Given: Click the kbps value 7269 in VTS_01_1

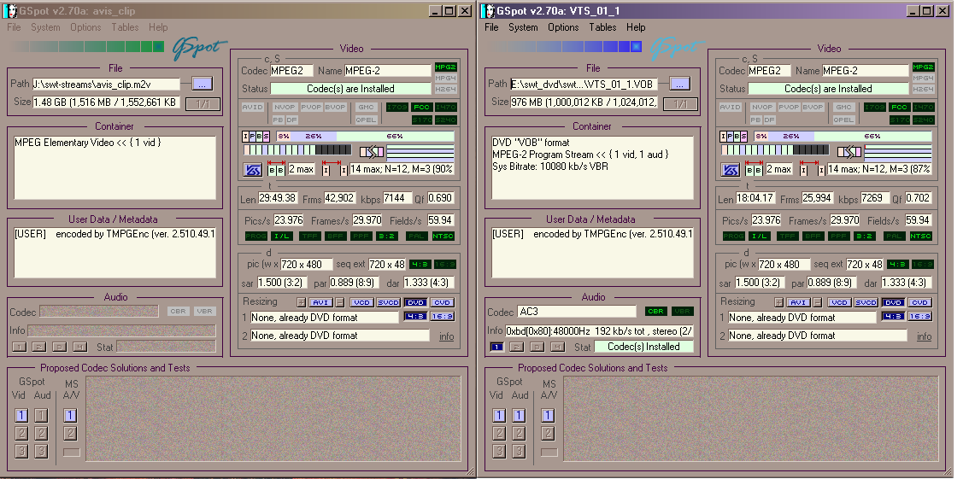Looking at the screenshot, I should [x=872, y=199].
